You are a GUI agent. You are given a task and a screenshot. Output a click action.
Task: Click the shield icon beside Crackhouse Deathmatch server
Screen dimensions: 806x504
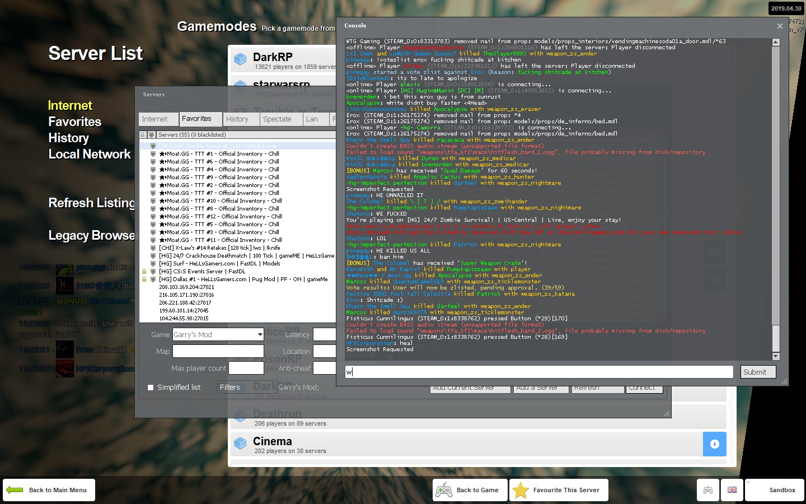point(153,256)
